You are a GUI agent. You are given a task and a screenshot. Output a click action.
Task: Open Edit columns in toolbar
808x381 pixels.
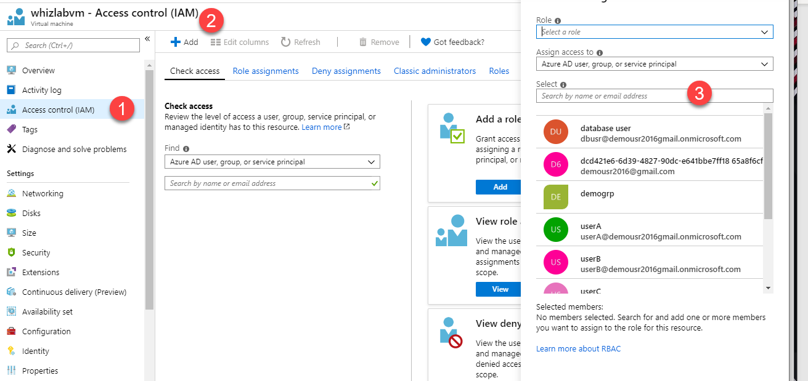point(240,42)
